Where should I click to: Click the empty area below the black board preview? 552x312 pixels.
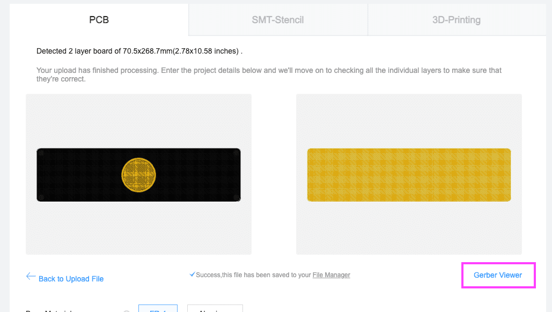pyautogui.click(x=139, y=228)
